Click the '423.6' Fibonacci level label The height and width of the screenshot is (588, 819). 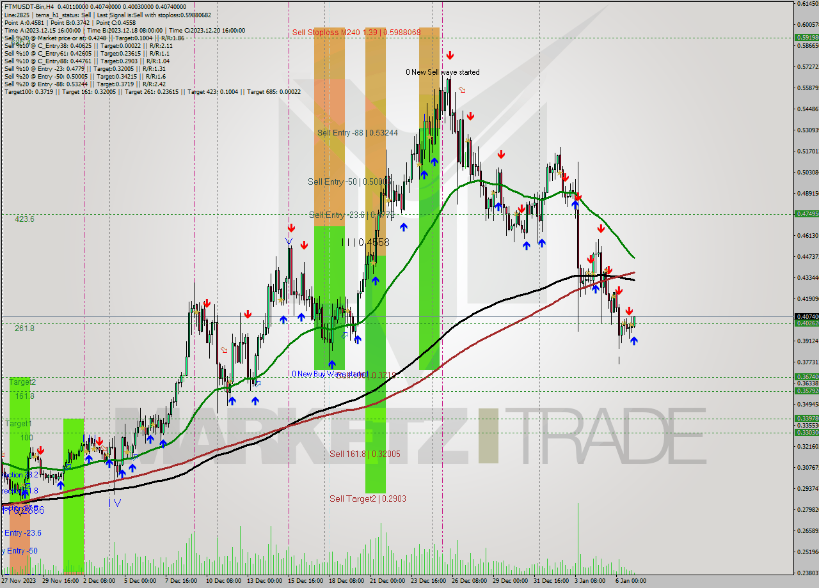25,219
